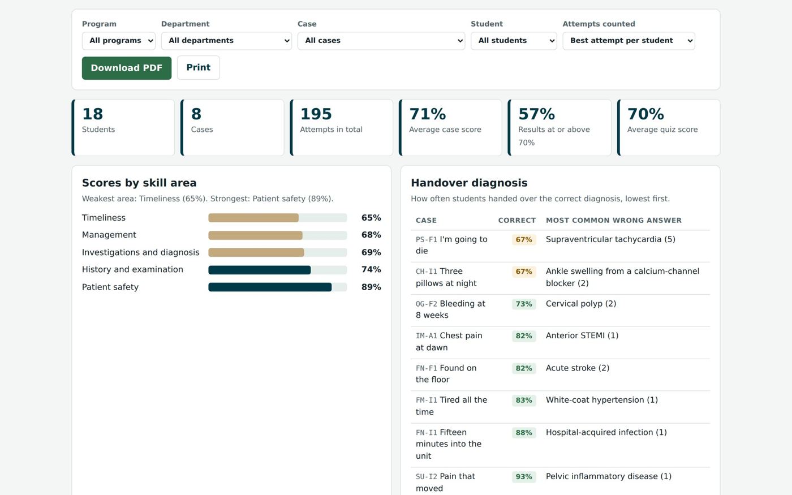
Task: Open the Student filter dropdown
Action: (x=514, y=41)
